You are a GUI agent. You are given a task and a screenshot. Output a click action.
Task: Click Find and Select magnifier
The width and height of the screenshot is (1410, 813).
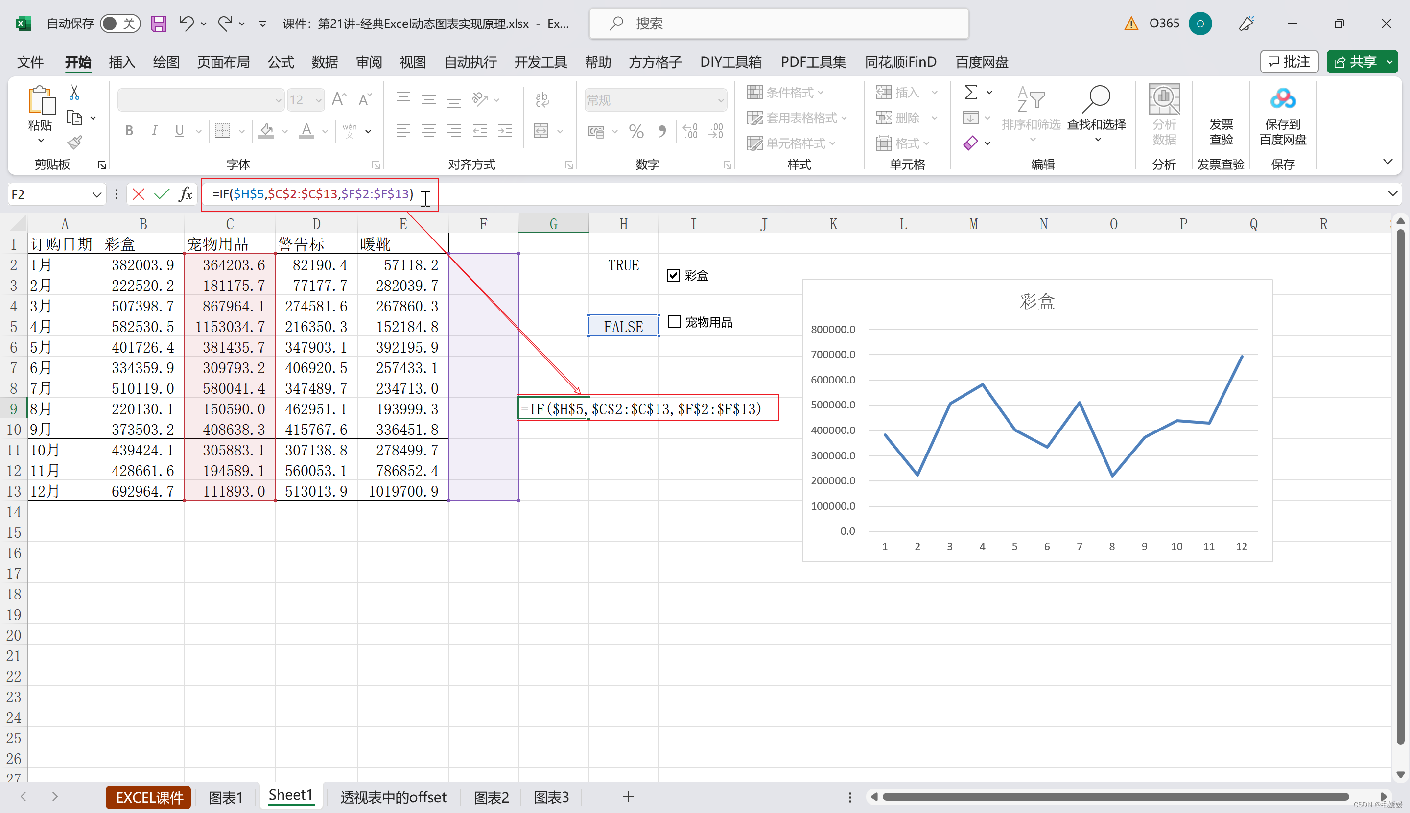1096,114
